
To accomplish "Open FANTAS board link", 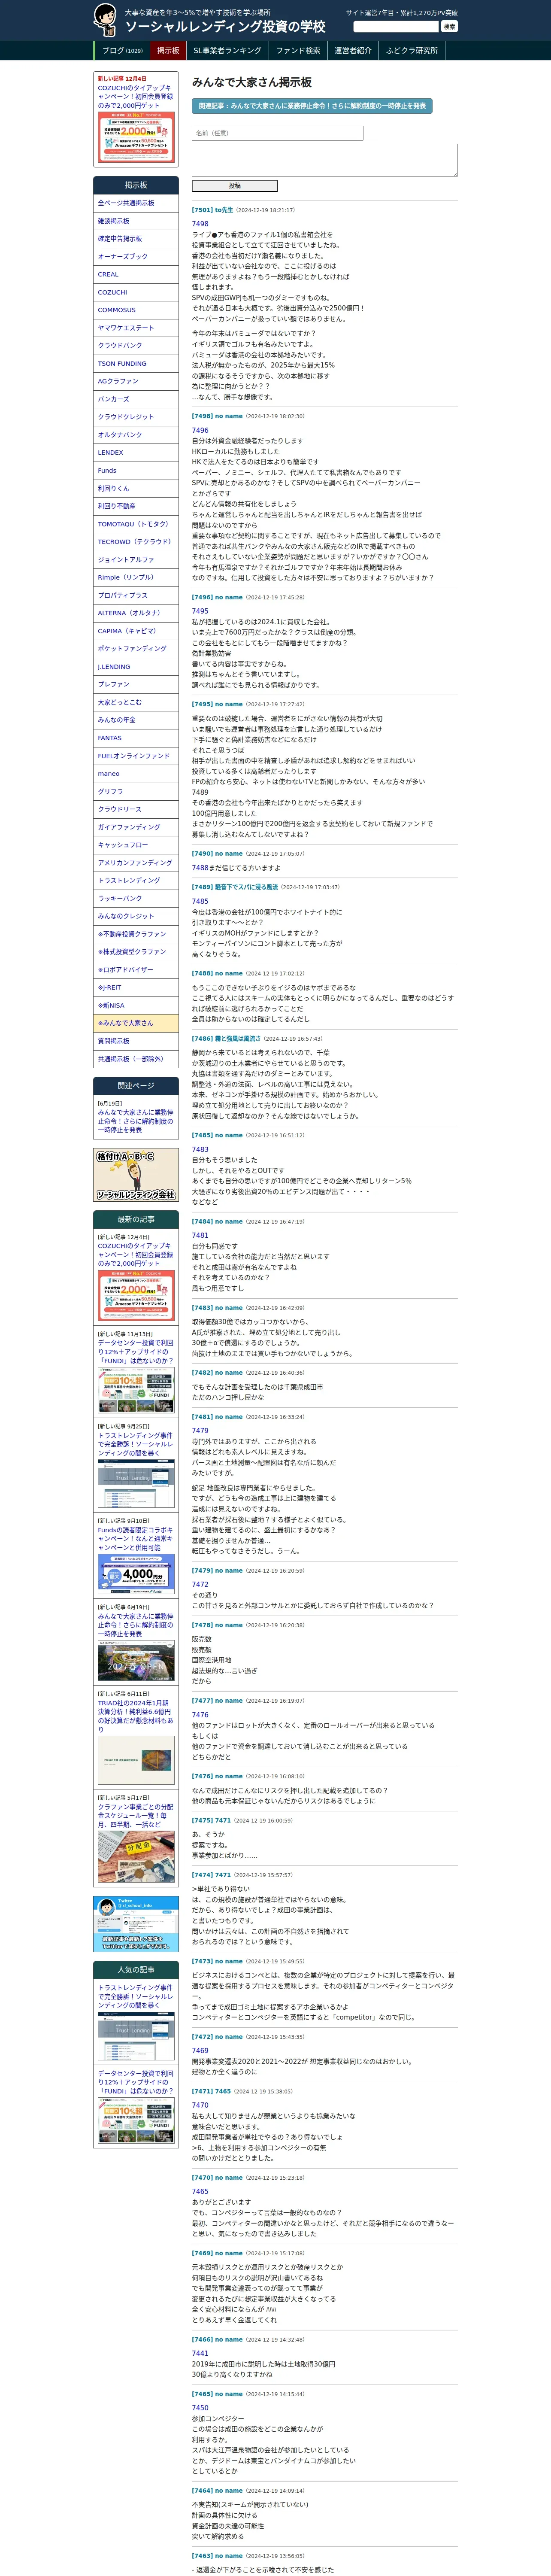I will point(136,738).
